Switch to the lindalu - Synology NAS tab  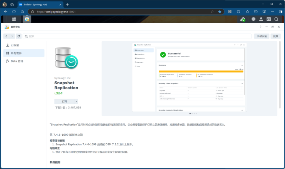40,4
